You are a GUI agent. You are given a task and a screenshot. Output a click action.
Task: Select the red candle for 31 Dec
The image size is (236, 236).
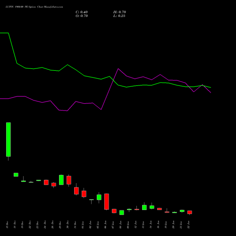[x=76, y=191]
